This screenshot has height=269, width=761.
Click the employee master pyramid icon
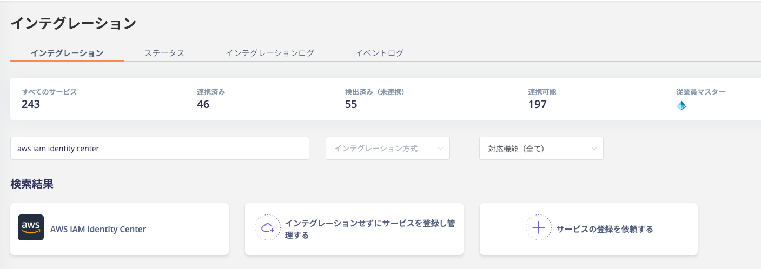point(681,105)
